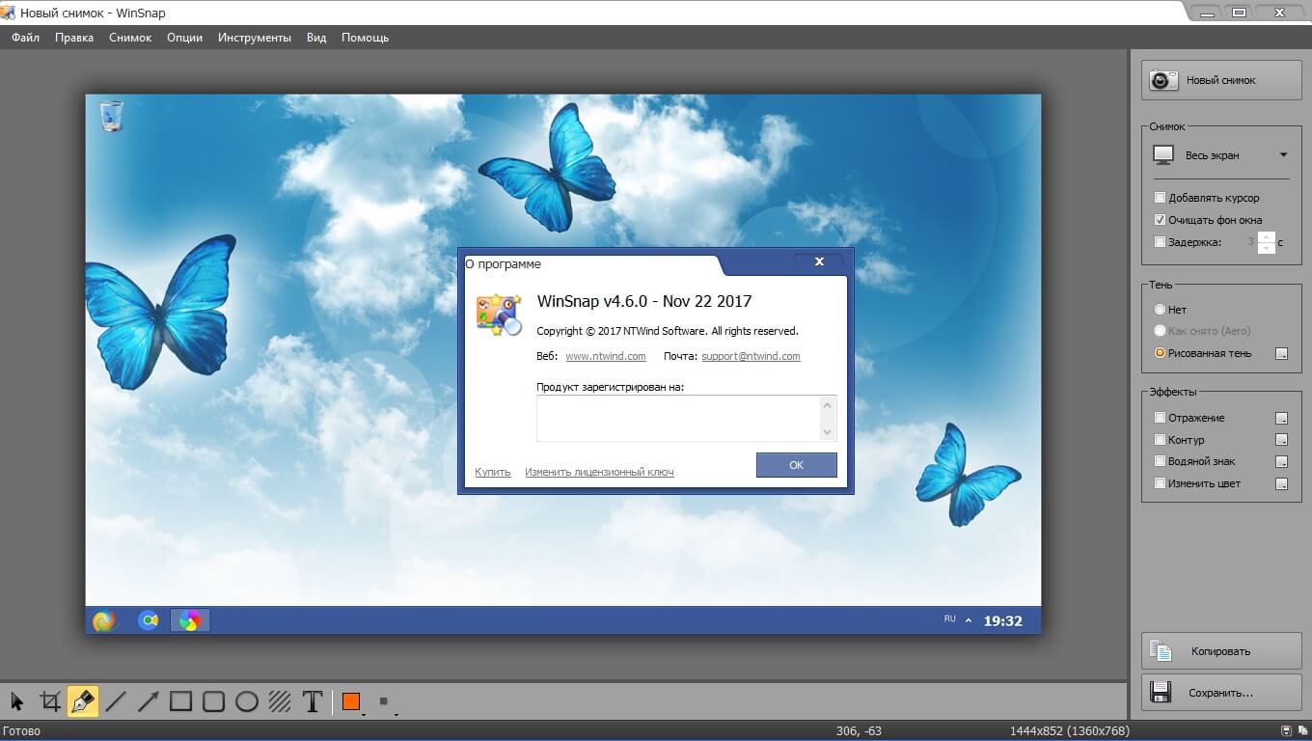Select the Text tool
Image resolution: width=1312 pixels, height=741 pixels.
tap(313, 701)
